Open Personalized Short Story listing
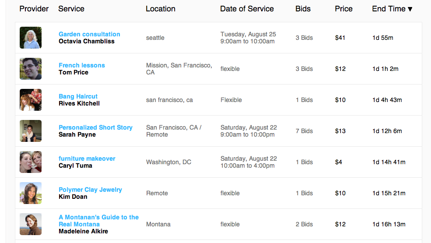 95,127
